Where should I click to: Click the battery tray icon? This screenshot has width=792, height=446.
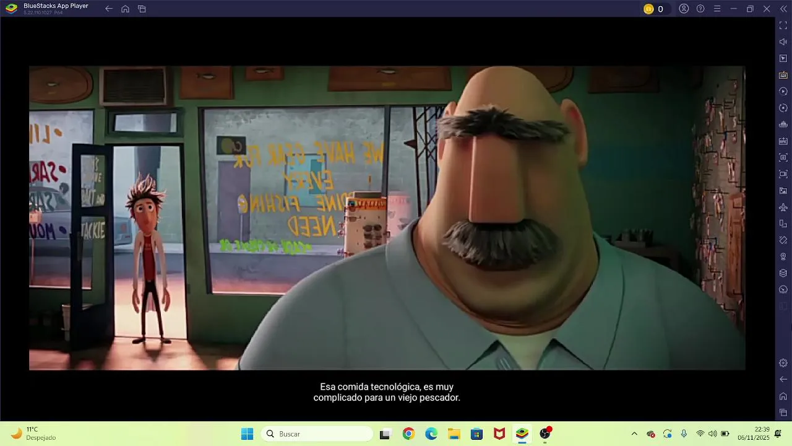tap(725, 434)
